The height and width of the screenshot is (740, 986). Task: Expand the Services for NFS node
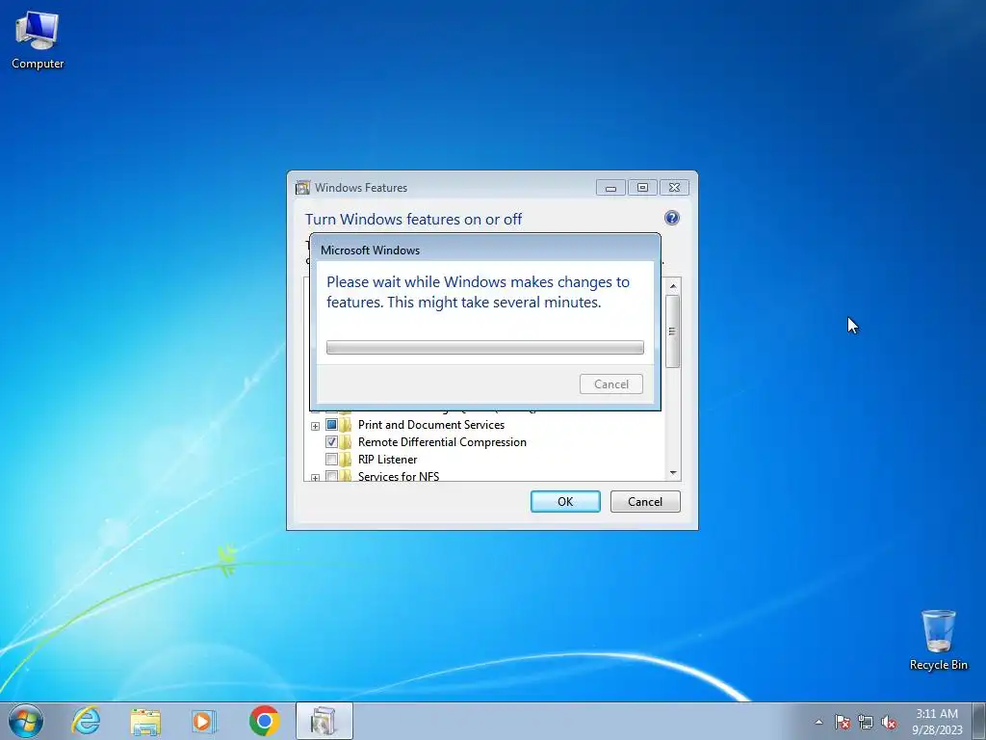pyautogui.click(x=315, y=478)
